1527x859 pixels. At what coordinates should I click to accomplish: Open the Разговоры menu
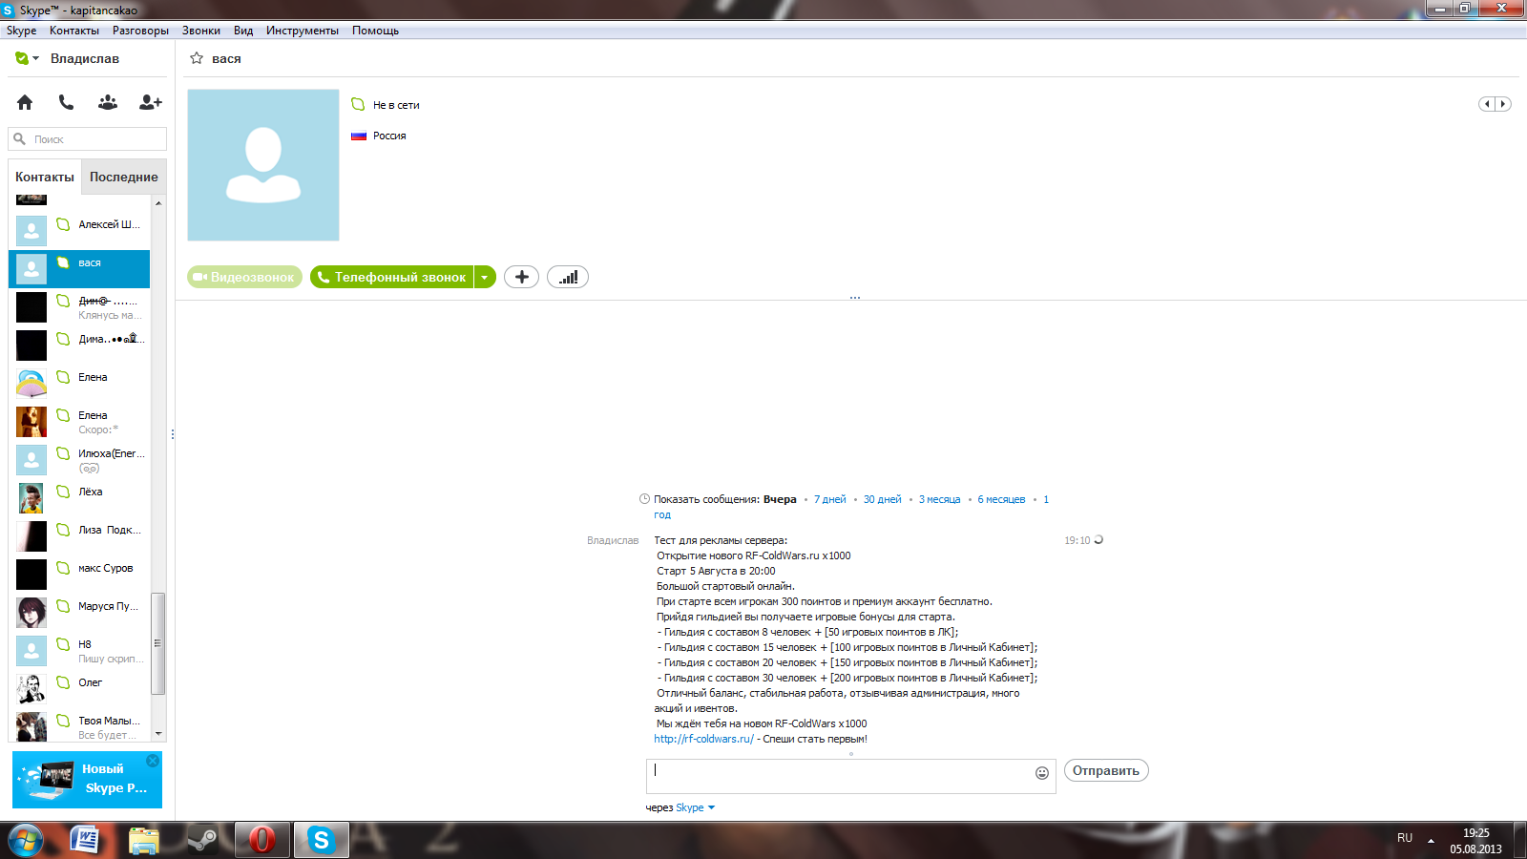click(140, 31)
